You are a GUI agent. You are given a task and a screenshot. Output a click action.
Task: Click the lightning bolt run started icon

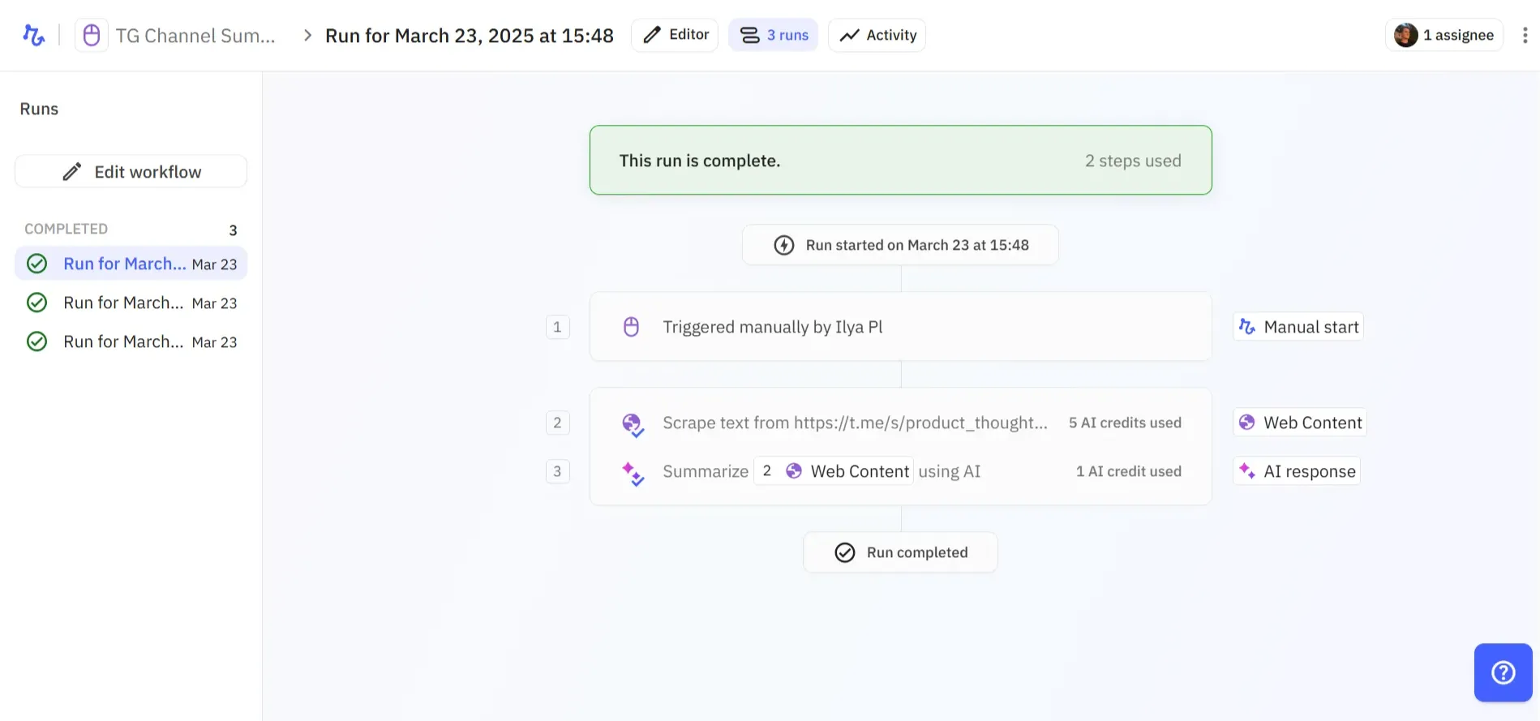(x=783, y=245)
